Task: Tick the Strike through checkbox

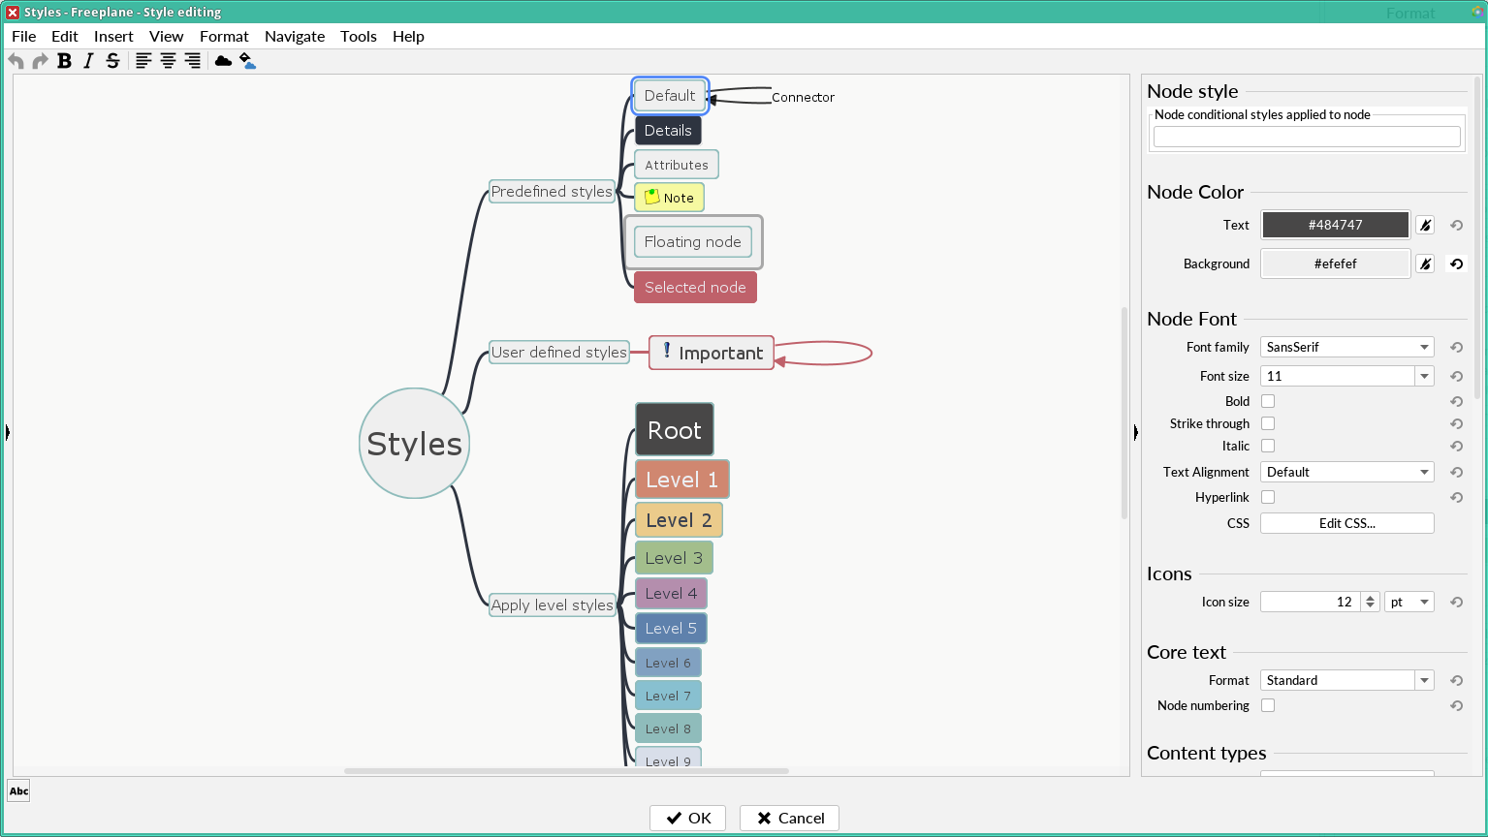Action: tap(1268, 423)
